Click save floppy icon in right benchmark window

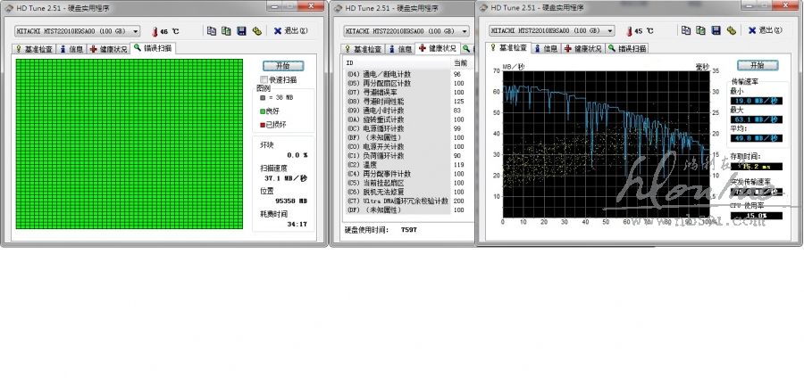(x=715, y=29)
